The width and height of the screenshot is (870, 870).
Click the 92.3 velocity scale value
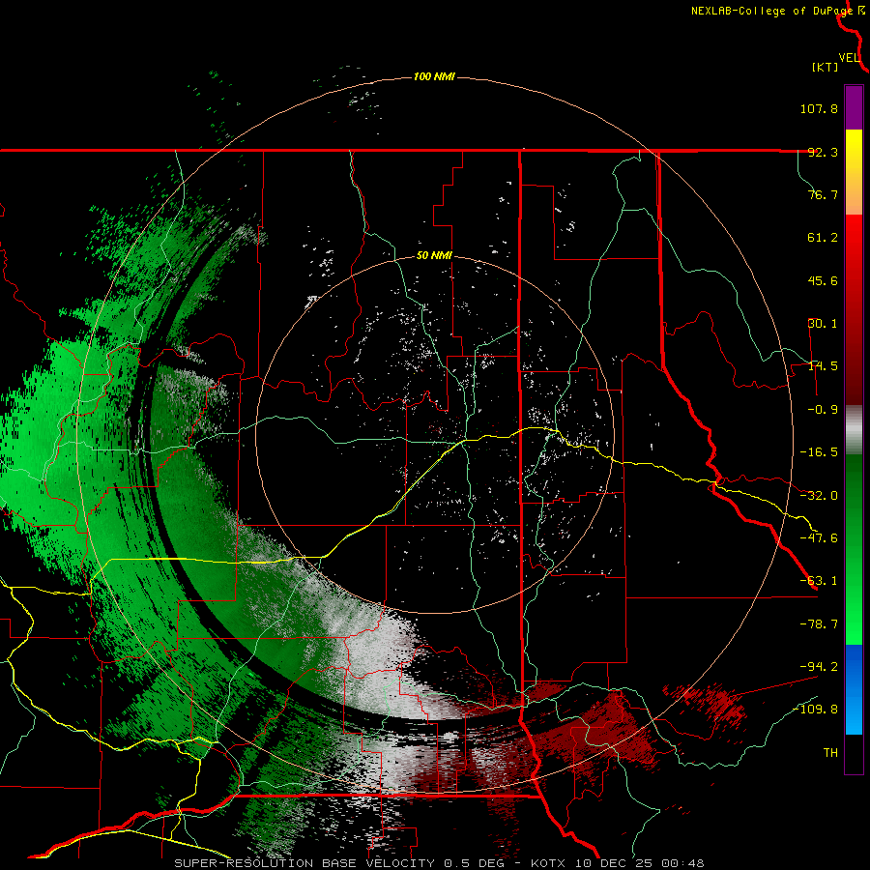(x=823, y=152)
